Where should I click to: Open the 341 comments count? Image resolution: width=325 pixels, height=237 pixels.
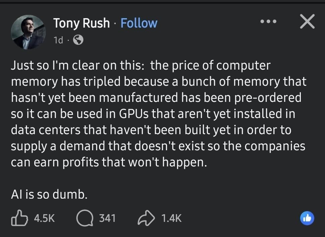pos(107,219)
